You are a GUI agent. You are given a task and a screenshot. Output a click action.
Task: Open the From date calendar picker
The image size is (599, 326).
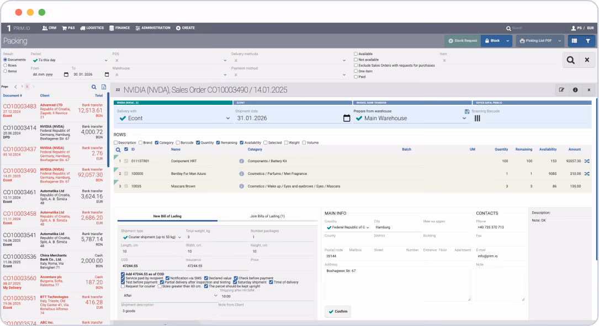pyautogui.click(x=66, y=74)
